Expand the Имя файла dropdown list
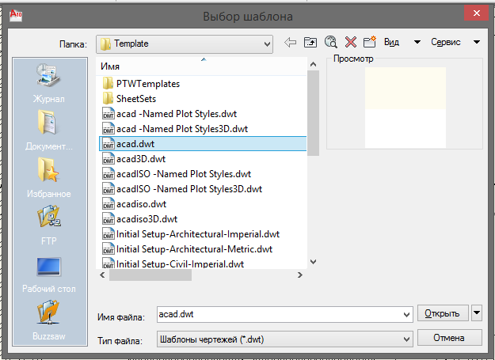495x360 pixels. click(406, 315)
